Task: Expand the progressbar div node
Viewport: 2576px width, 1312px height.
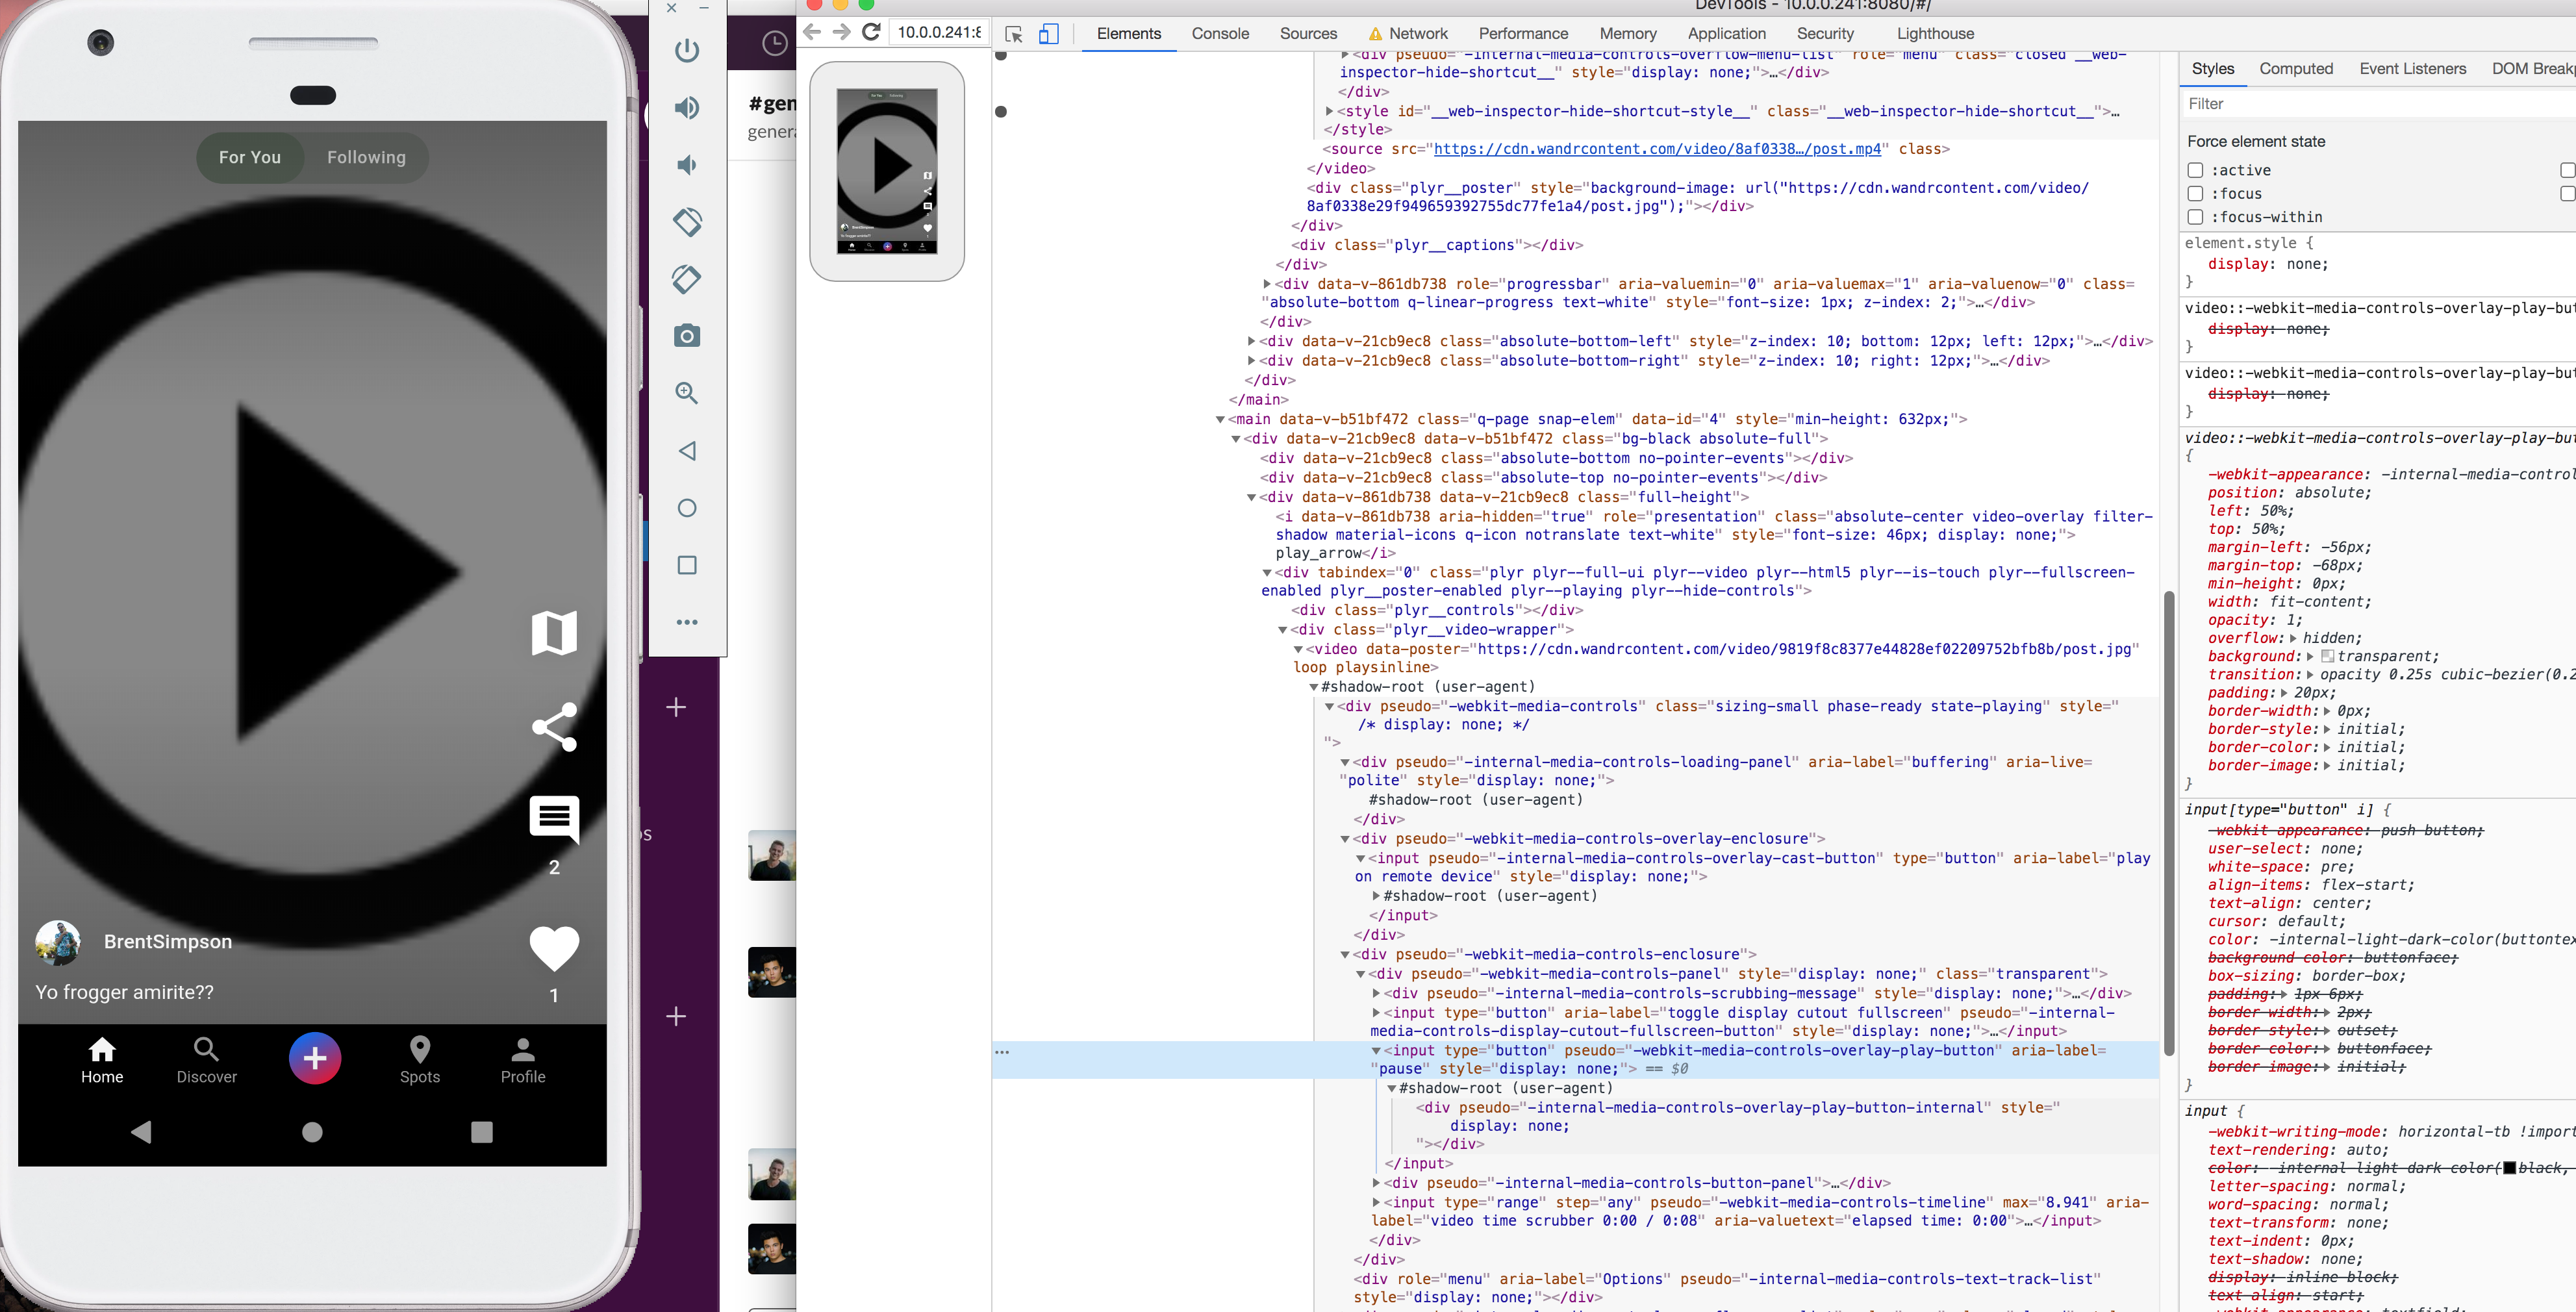Action: point(1267,284)
